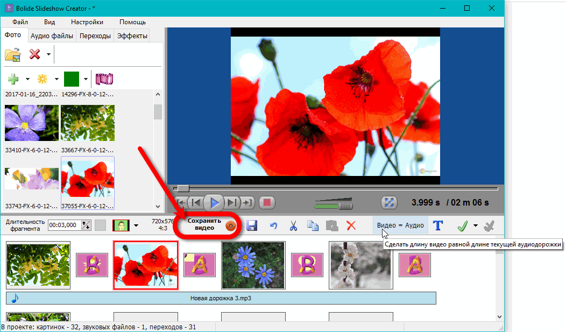Image resolution: width=566 pixels, height=332 pixels.
Task: Click timeline scroll down arrow
Action: 500,317
